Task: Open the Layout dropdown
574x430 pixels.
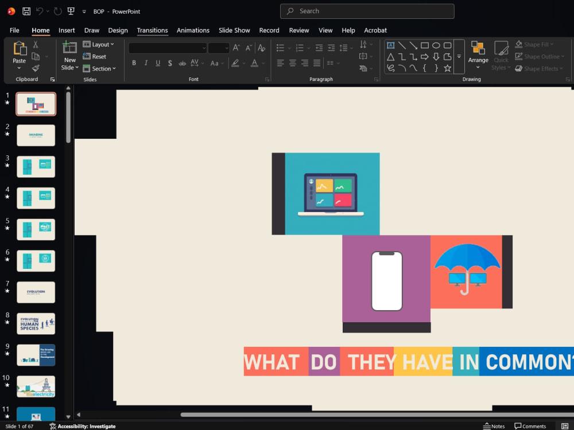Action: pyautogui.click(x=98, y=45)
